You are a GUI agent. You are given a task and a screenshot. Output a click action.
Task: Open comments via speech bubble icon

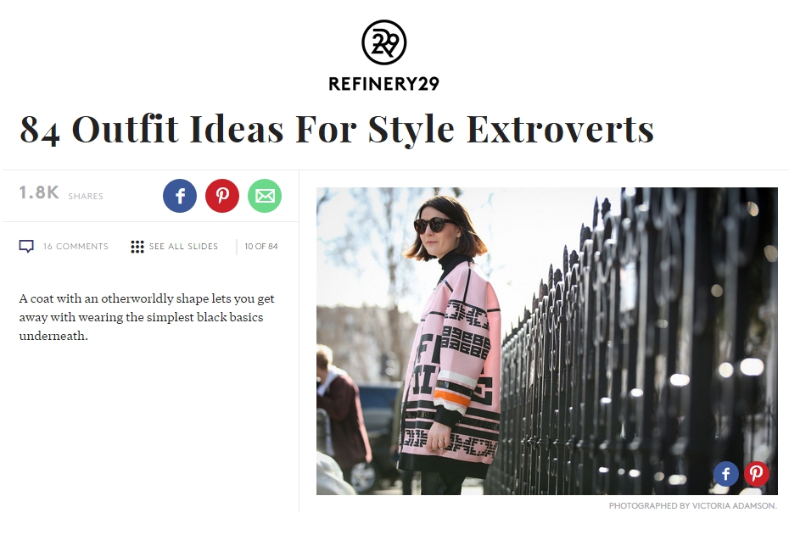pos(26,247)
